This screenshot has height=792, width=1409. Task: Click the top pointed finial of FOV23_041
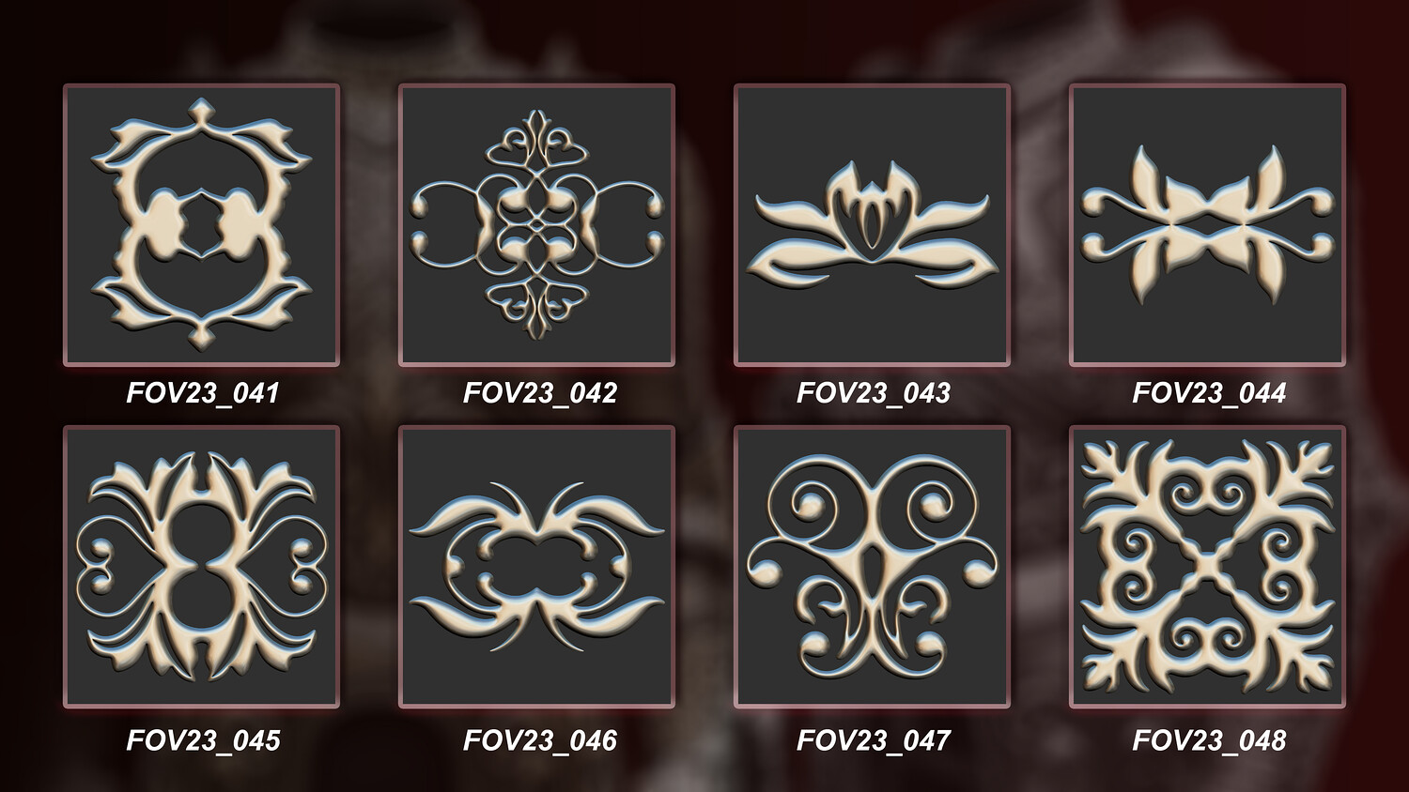tap(201, 114)
